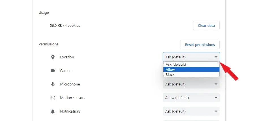Open the Notifications permission dropdown
Viewport: 259px width, 121px height.
pos(191,111)
